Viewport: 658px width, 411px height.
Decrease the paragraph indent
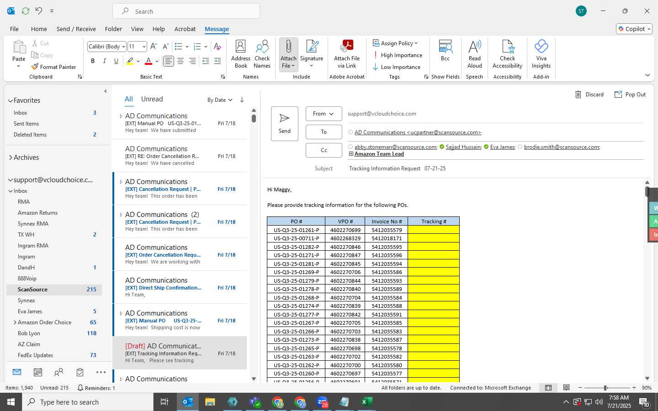[206, 61]
